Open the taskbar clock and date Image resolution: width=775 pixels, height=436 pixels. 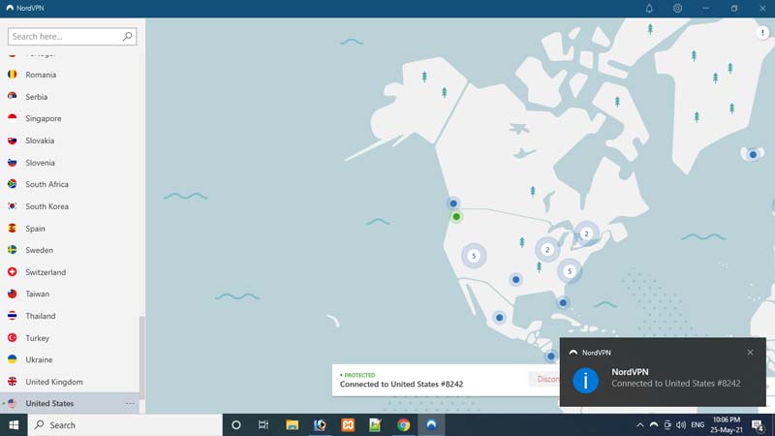tap(726, 425)
